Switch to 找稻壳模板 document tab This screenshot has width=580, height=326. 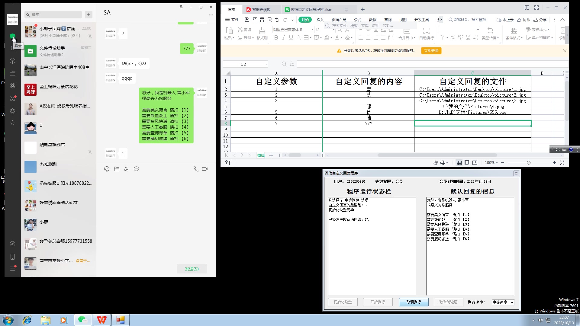(x=261, y=10)
